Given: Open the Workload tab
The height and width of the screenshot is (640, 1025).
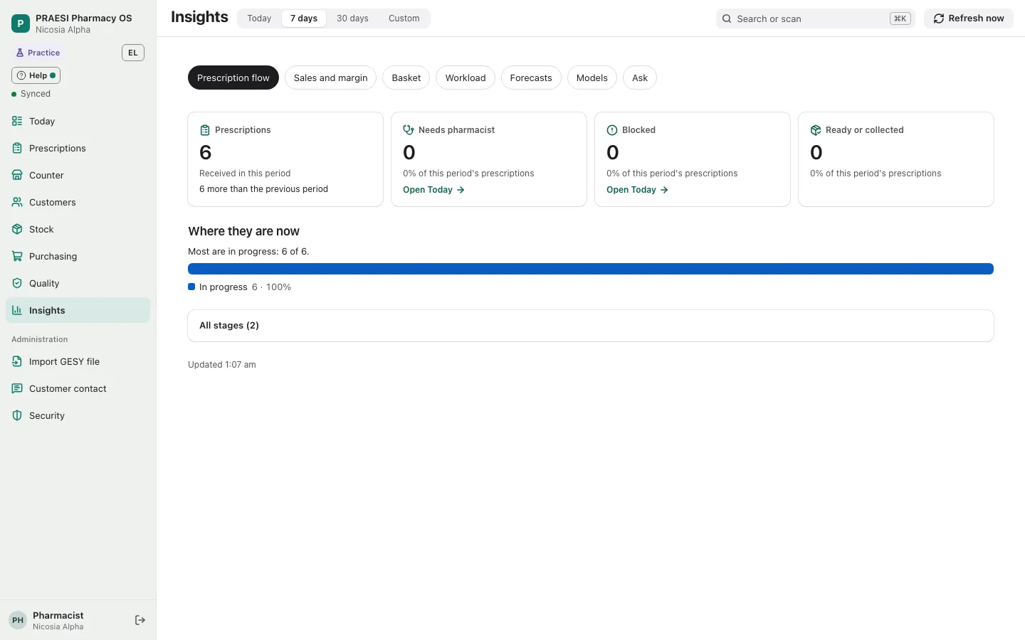Looking at the screenshot, I should [466, 78].
